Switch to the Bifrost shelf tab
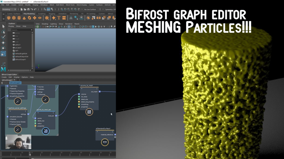This screenshot has width=284, height=159. [110, 14]
